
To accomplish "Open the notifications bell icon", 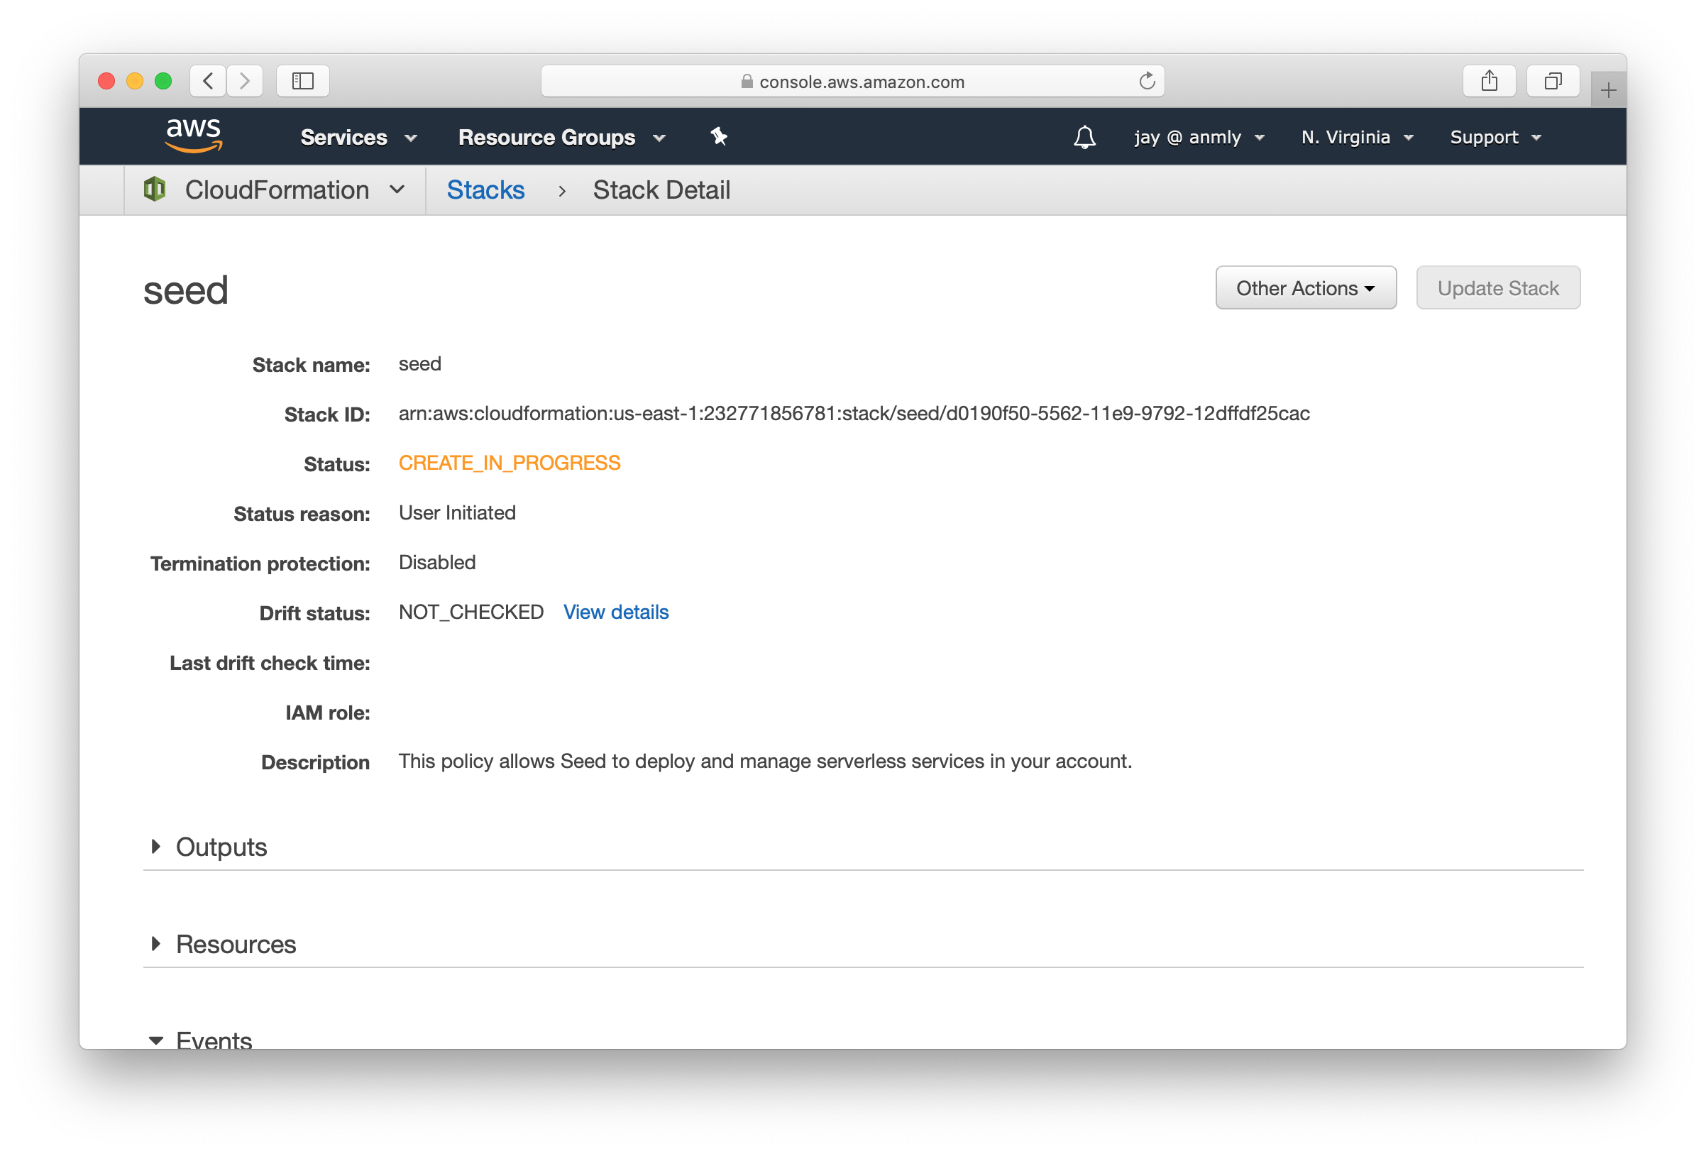I will [1084, 137].
